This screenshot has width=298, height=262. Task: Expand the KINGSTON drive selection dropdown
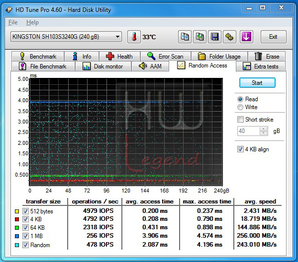point(117,37)
